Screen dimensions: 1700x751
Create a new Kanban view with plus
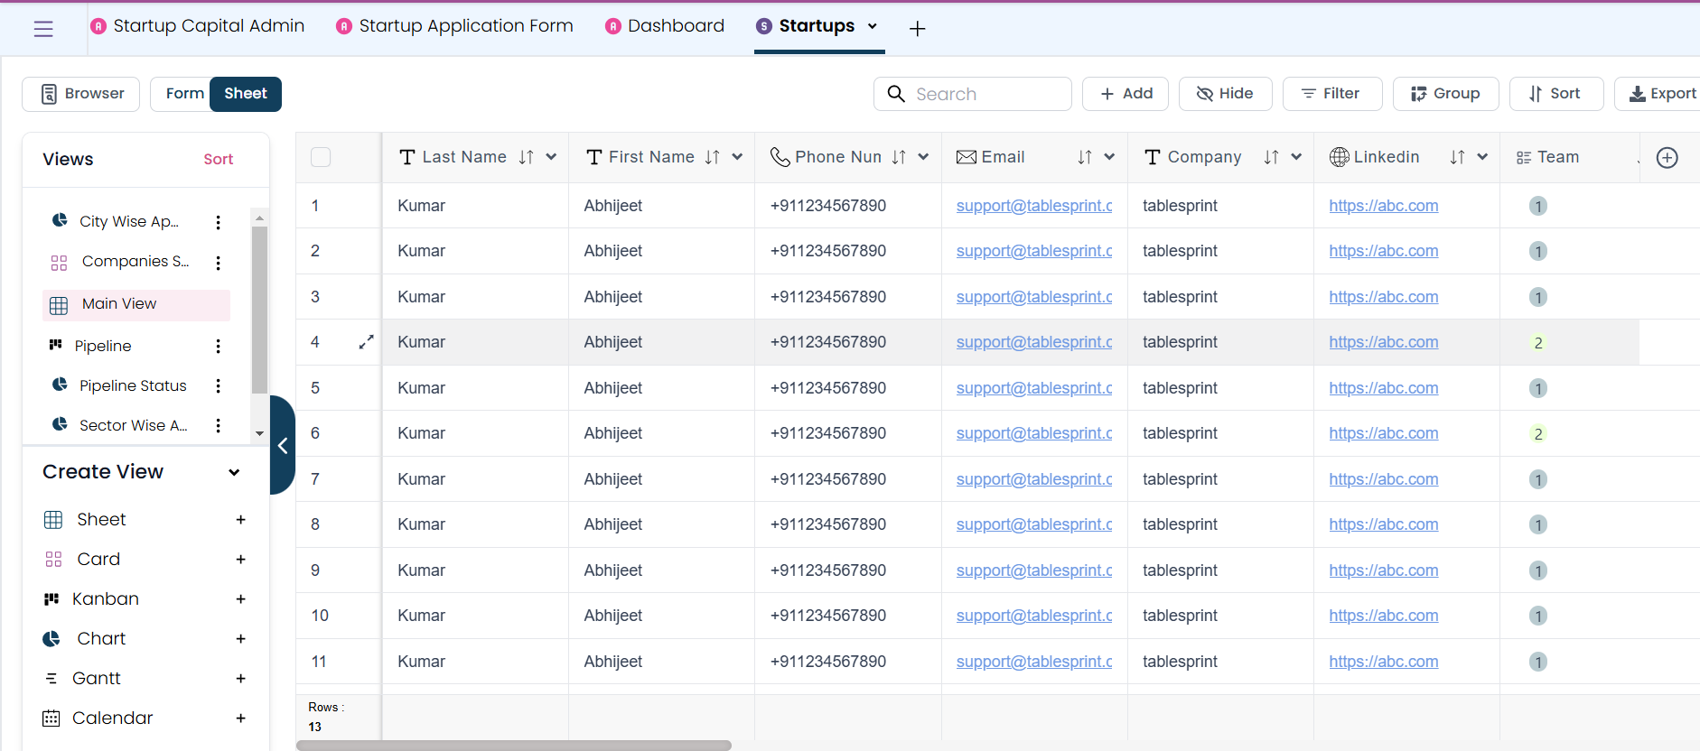click(241, 599)
